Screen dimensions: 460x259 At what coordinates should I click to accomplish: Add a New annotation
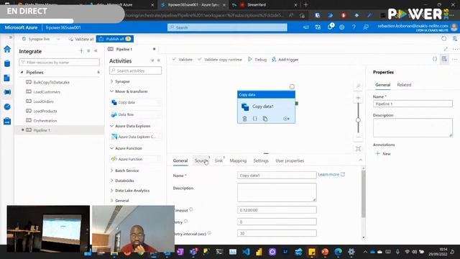coord(383,153)
